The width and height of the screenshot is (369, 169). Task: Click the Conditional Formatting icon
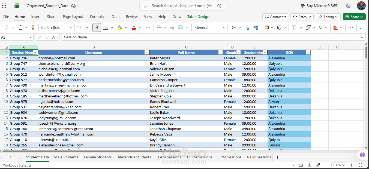267,27
